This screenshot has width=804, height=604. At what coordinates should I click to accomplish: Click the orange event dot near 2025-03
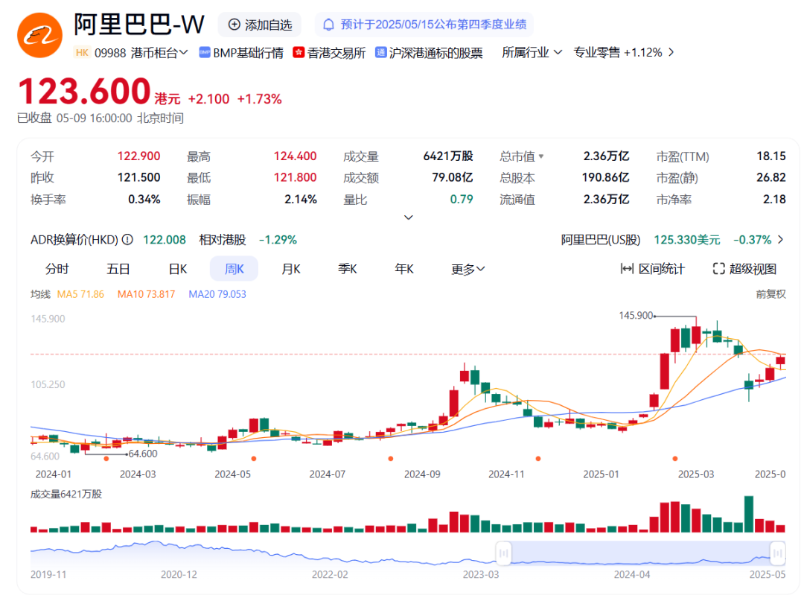click(675, 459)
